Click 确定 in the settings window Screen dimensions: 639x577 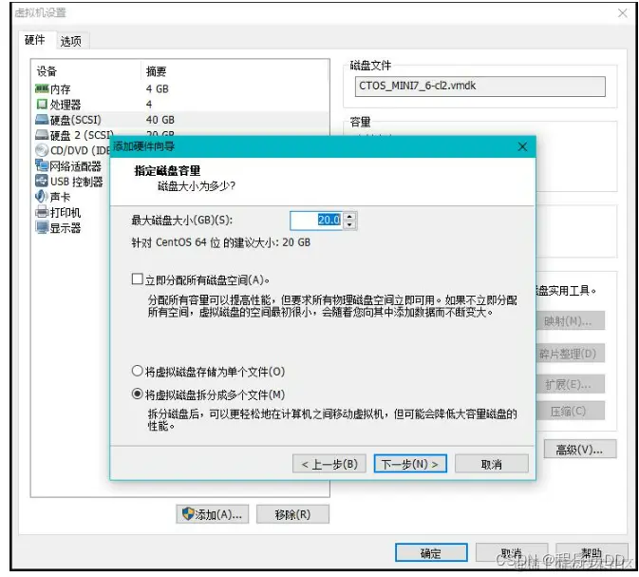click(x=431, y=553)
